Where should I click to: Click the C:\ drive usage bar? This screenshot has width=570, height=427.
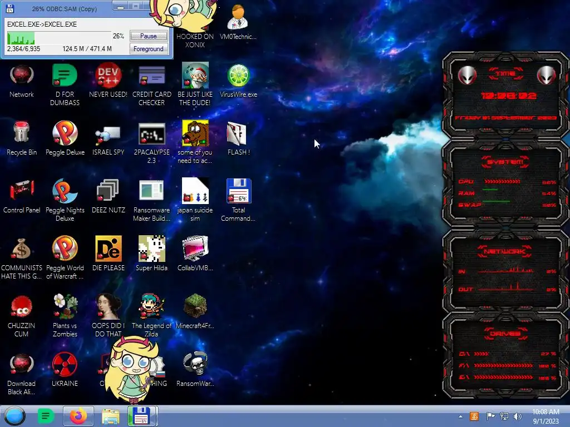[481, 354]
